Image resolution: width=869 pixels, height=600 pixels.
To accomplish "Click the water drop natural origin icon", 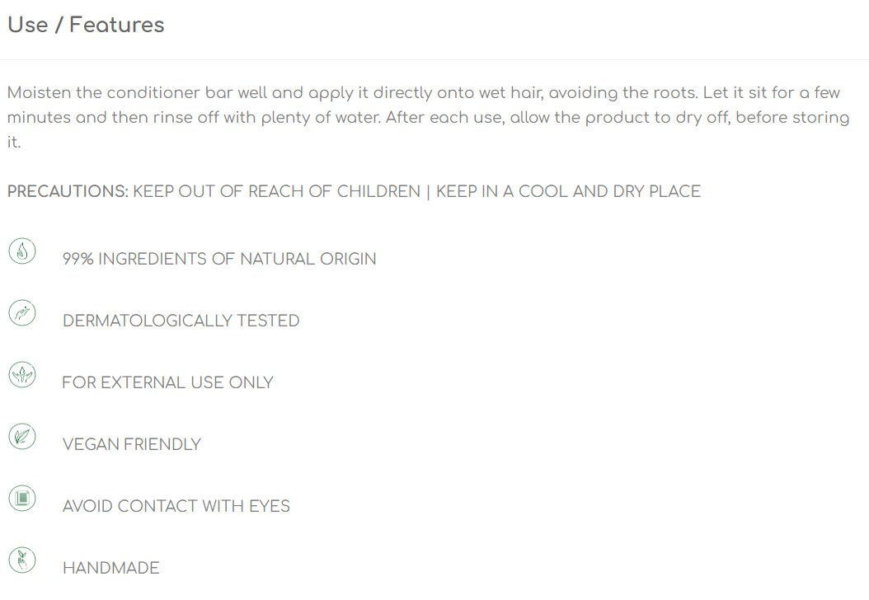I will (x=22, y=251).
